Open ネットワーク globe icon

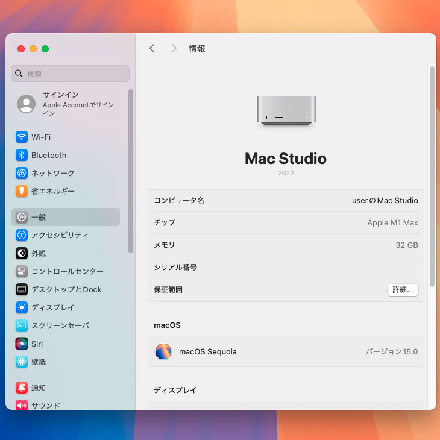pos(22,173)
